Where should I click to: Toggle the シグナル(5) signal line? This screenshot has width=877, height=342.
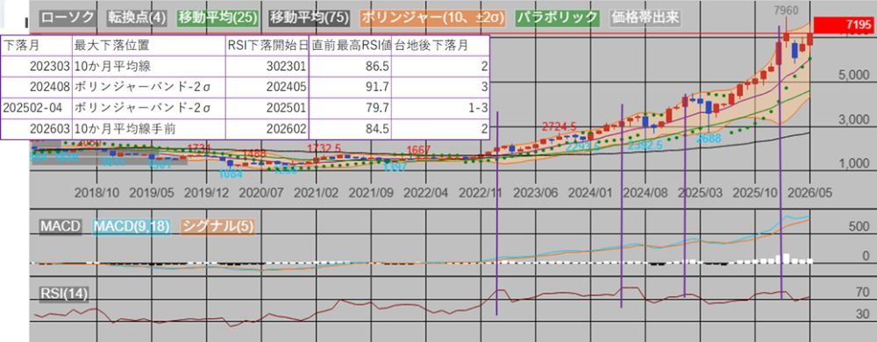(218, 226)
